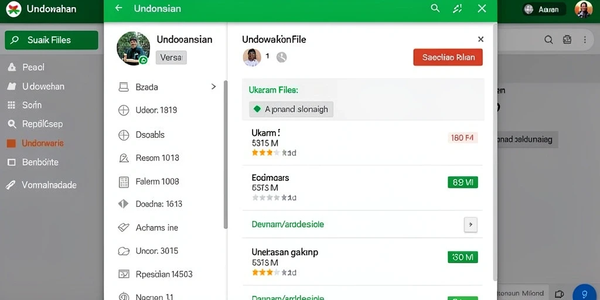Screen dimensions: 600x300
Task: Click the clock icon under UndowakonFile
Action: click(282, 57)
